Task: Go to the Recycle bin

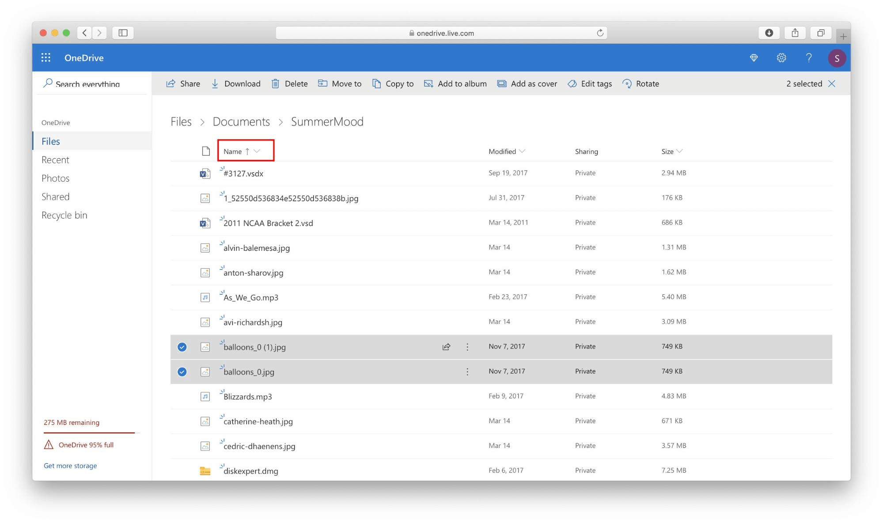Action: click(x=64, y=215)
